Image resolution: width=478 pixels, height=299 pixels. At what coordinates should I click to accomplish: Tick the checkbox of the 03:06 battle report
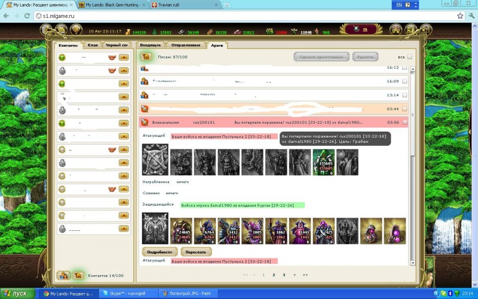coord(405,123)
